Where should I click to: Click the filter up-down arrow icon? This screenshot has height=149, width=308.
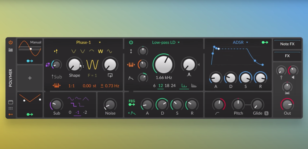click(131, 52)
